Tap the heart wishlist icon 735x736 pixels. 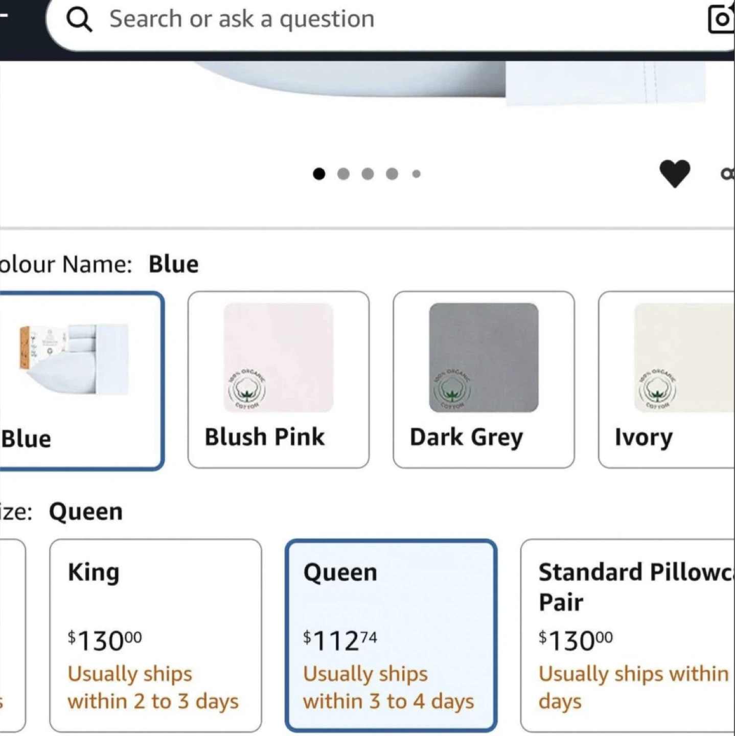click(675, 174)
